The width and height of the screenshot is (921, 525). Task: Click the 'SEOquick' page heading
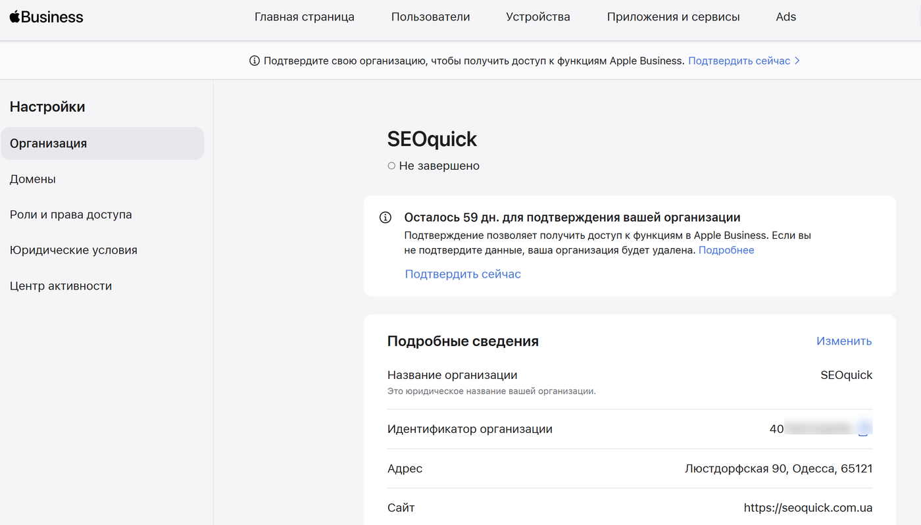click(x=432, y=139)
